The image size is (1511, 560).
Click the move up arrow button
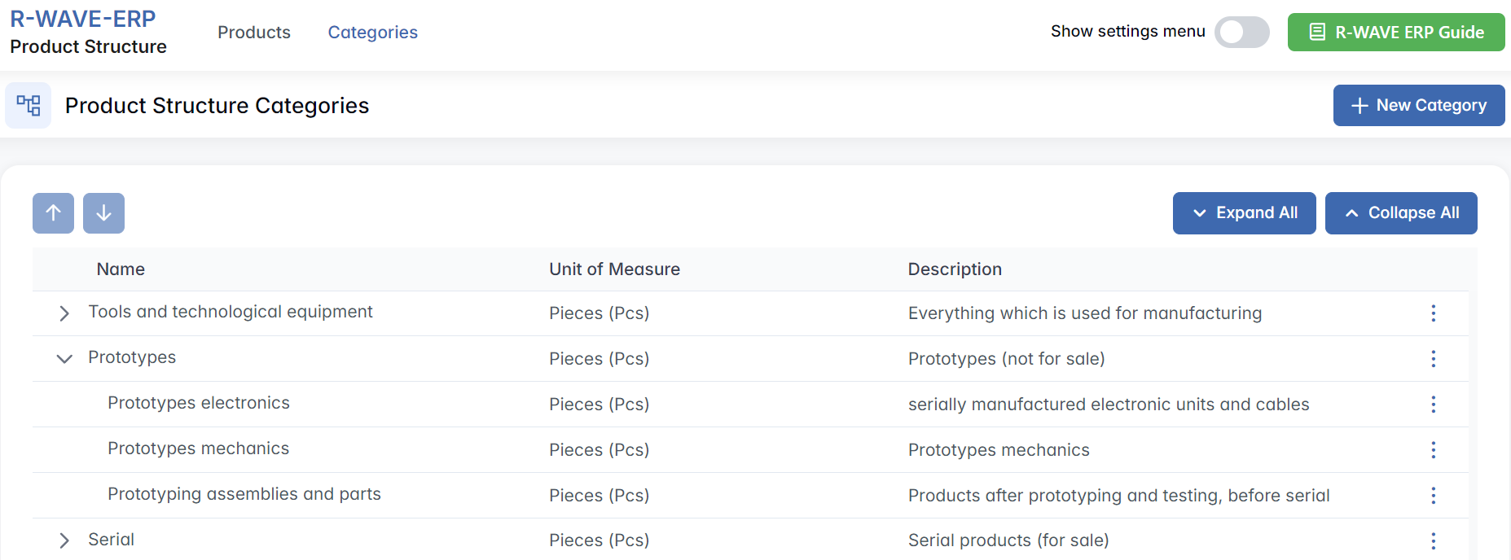54,213
